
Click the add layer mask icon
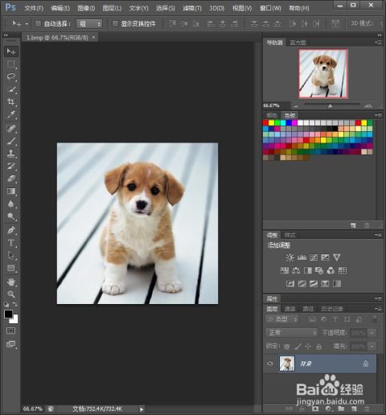315,409
